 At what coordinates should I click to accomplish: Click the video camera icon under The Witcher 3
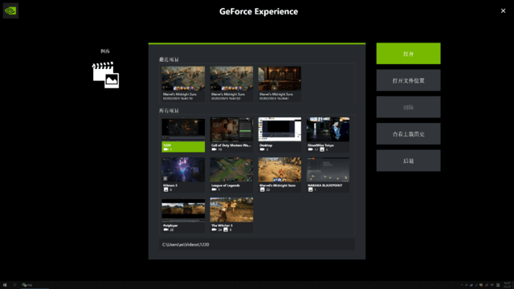[214, 230]
